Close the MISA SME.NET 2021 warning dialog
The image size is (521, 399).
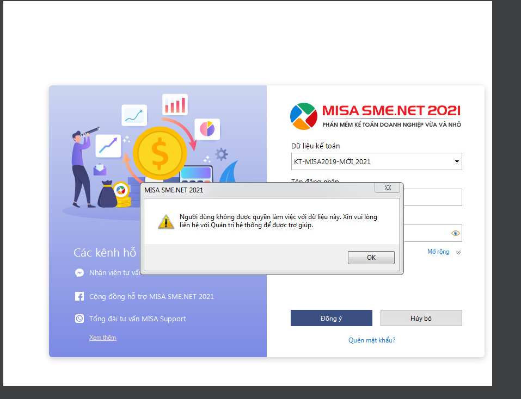click(x=388, y=188)
